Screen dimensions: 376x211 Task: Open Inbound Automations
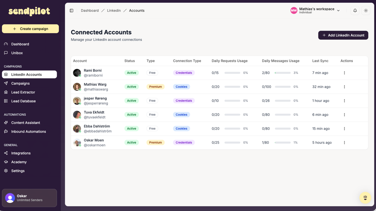(x=28, y=131)
